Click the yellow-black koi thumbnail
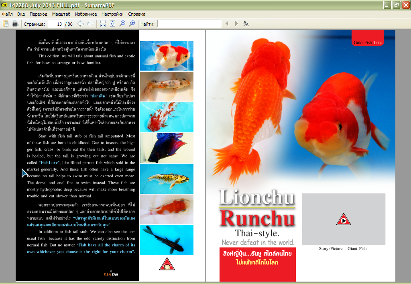Screen dimensions: 411x284 tap(167, 179)
